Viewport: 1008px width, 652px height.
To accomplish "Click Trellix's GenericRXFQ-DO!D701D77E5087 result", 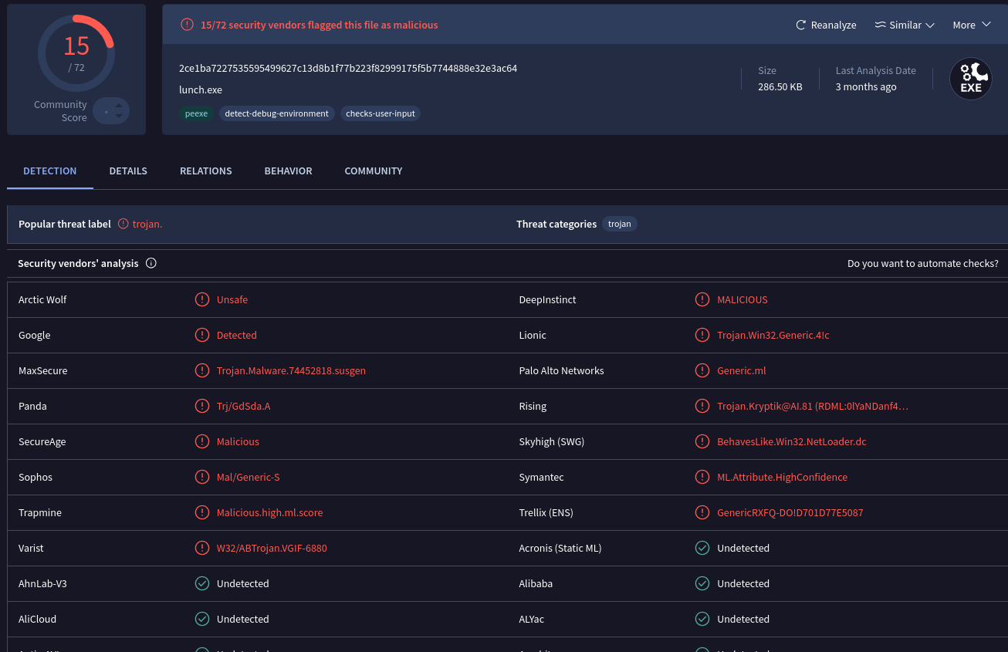I will [x=790, y=512].
